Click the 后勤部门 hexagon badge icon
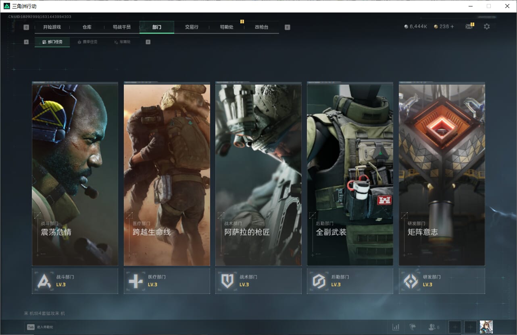 click(x=319, y=281)
